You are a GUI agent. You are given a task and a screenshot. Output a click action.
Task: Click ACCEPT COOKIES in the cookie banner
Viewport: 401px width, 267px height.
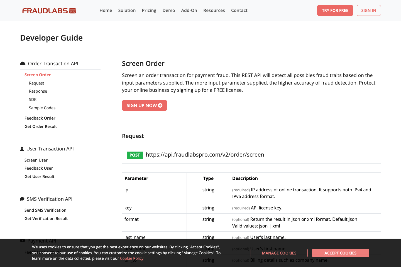click(340, 253)
